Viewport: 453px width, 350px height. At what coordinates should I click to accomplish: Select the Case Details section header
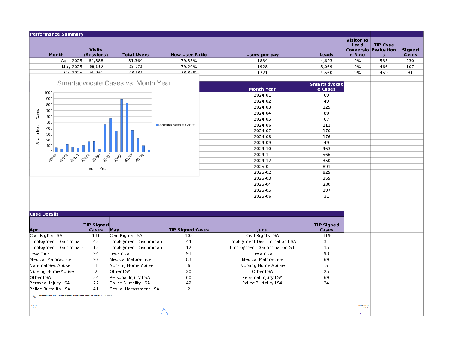tap(56, 214)
